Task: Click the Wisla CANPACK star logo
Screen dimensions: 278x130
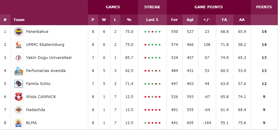Action: point(19,97)
